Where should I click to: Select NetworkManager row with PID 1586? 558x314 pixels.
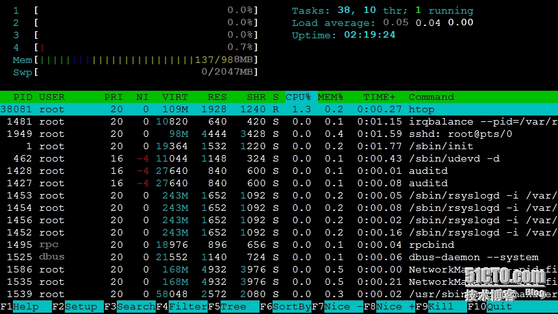point(279,269)
